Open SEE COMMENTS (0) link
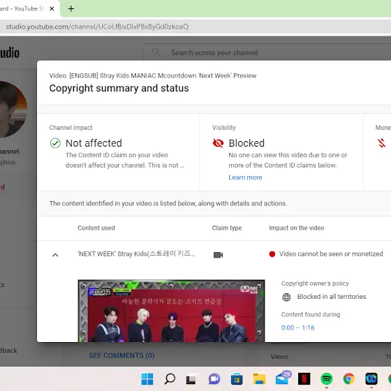This screenshot has height=391, width=391. [x=121, y=355]
